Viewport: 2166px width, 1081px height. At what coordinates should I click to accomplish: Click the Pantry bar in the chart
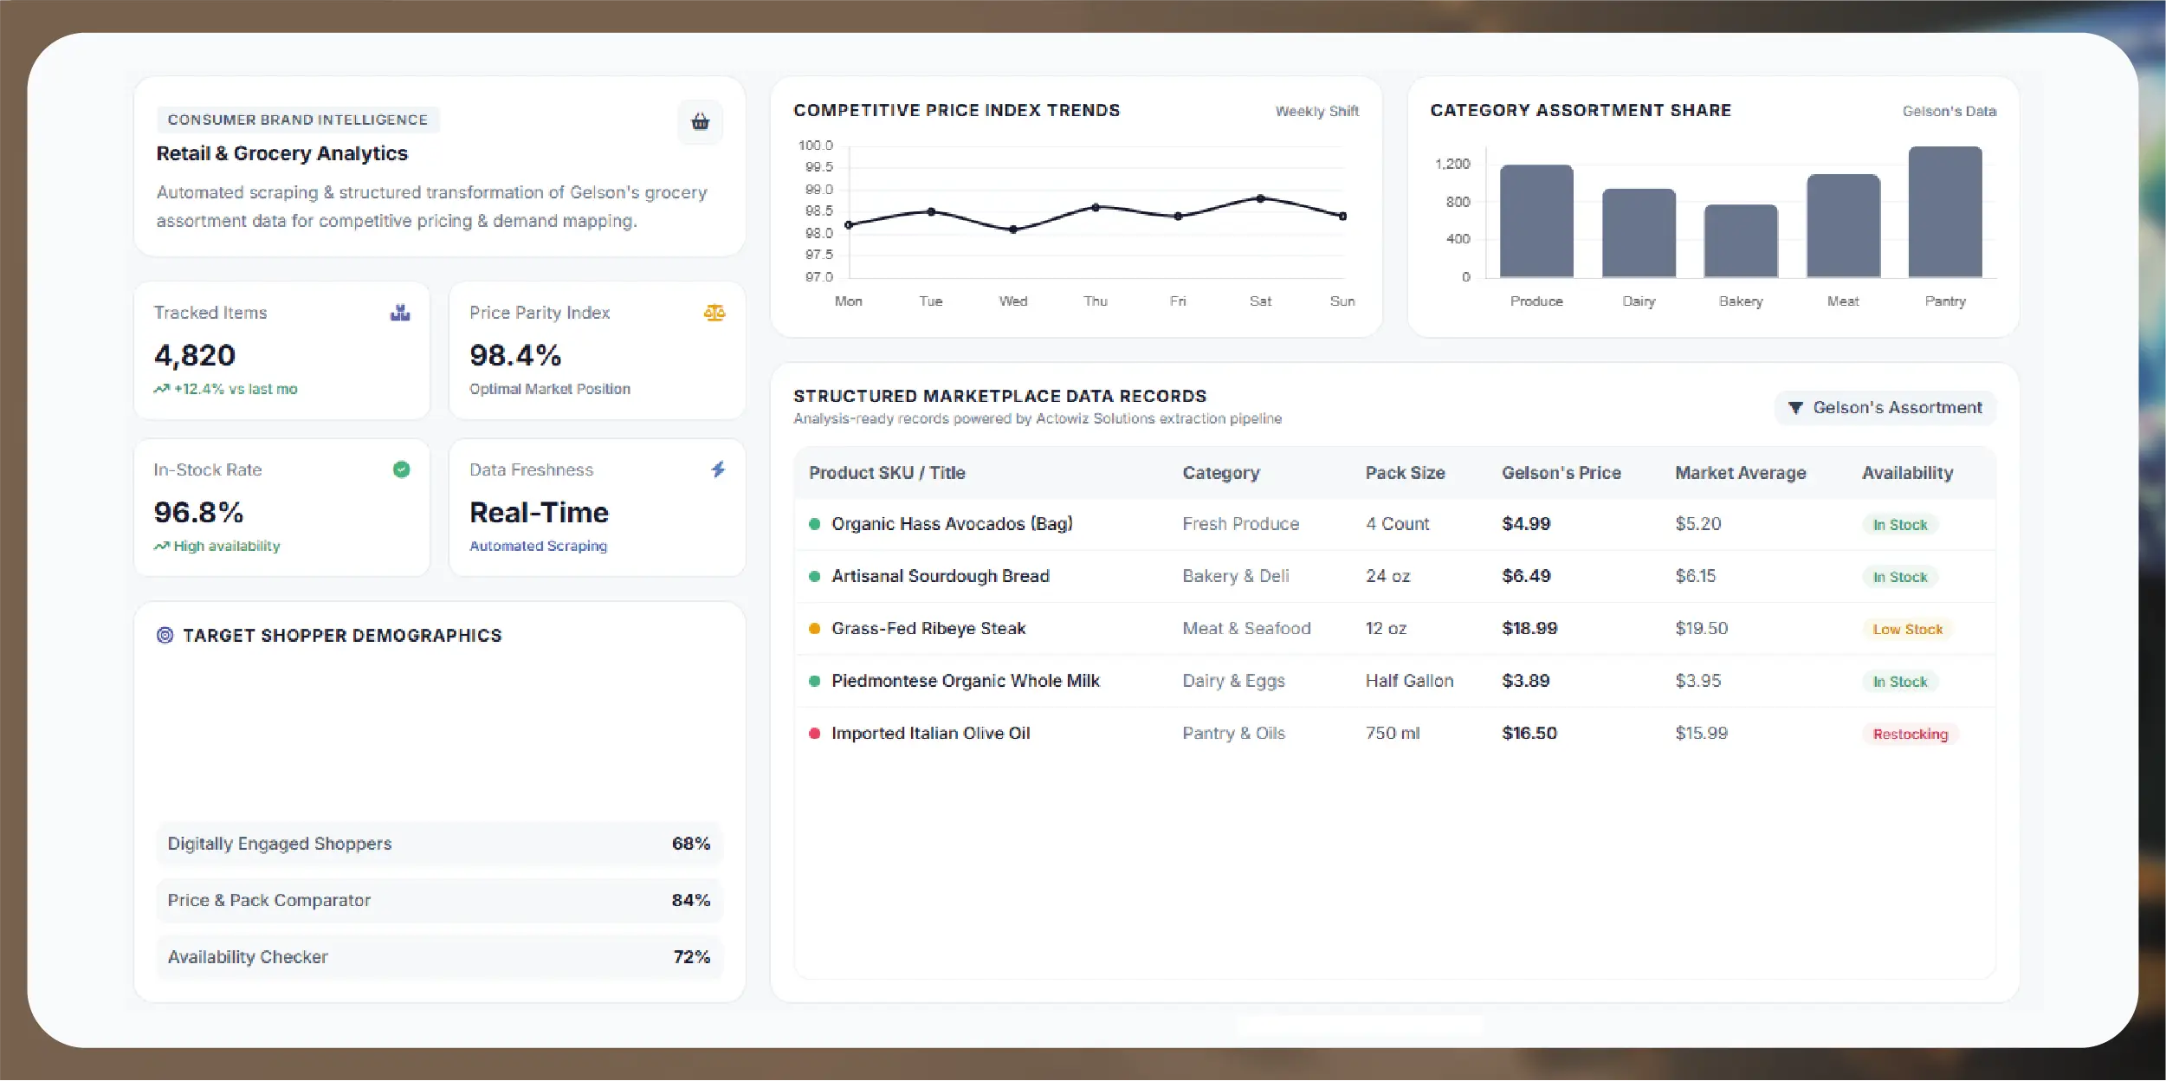point(1945,211)
